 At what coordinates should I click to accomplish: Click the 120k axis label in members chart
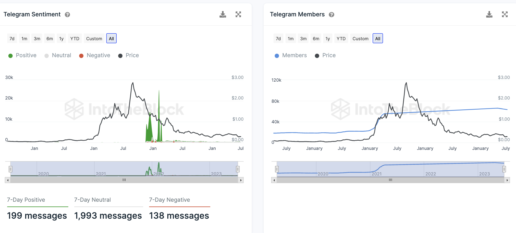click(276, 80)
